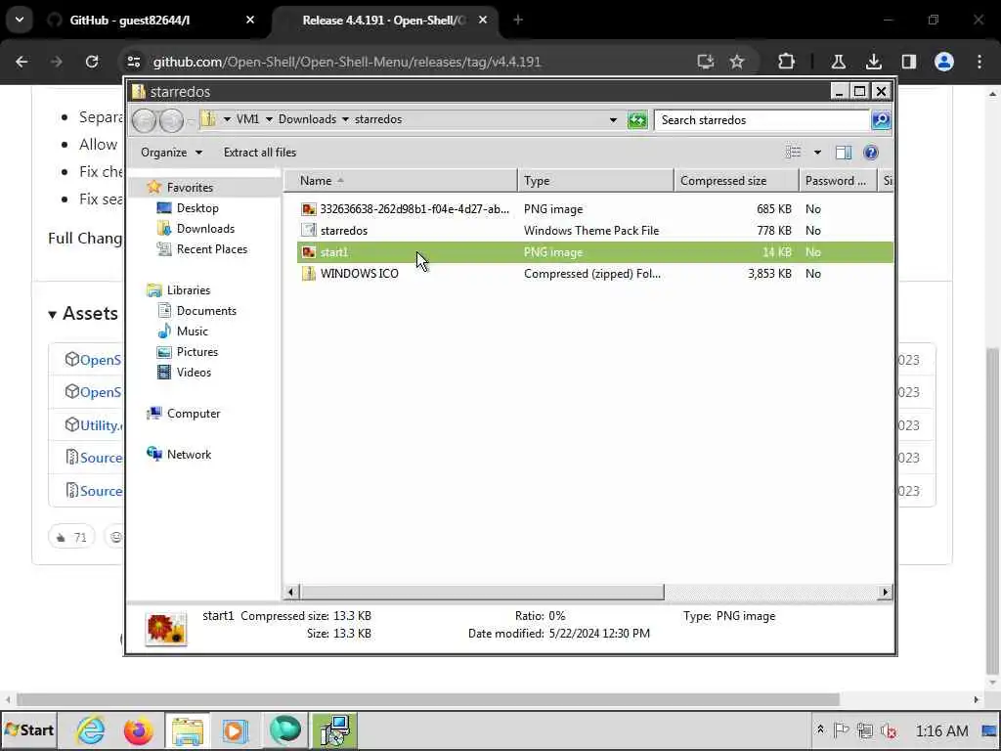Select the Release 4.4.191 Open-Shell tab
Screen dimensions: 1001x751
click(x=384, y=21)
